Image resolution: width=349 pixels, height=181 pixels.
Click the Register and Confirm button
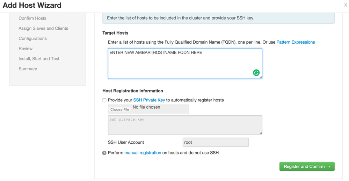[x=307, y=167]
